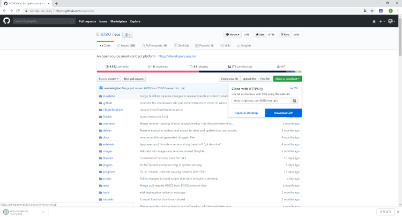The height and width of the screenshot is (217, 402).
Task: Click the green extension icon in toolbar
Action: [x=390, y=11]
